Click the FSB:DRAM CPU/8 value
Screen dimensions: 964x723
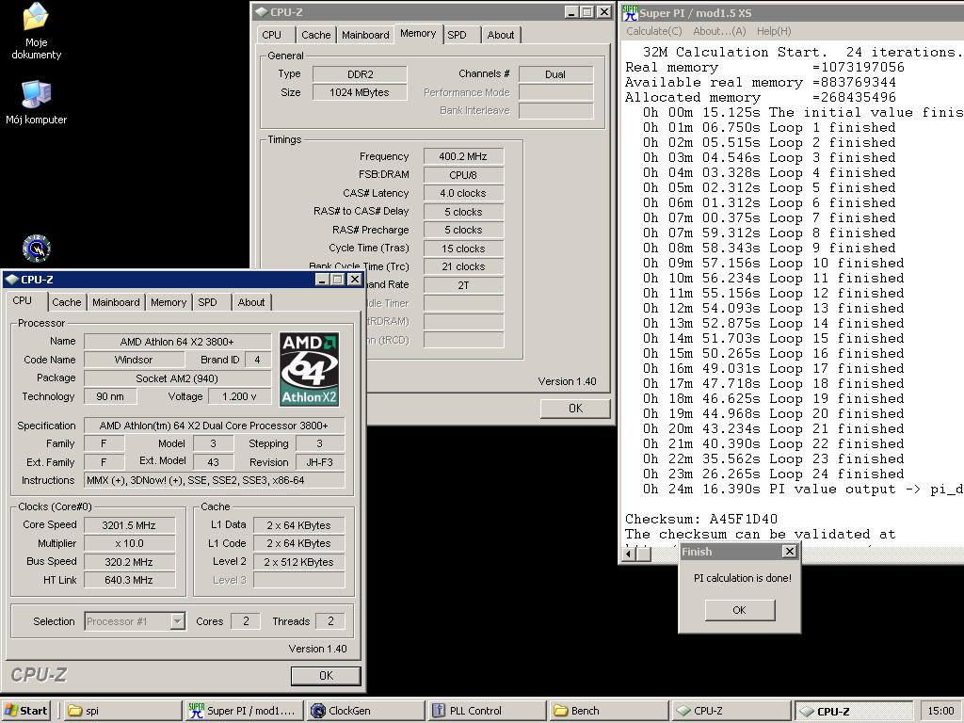click(x=463, y=175)
